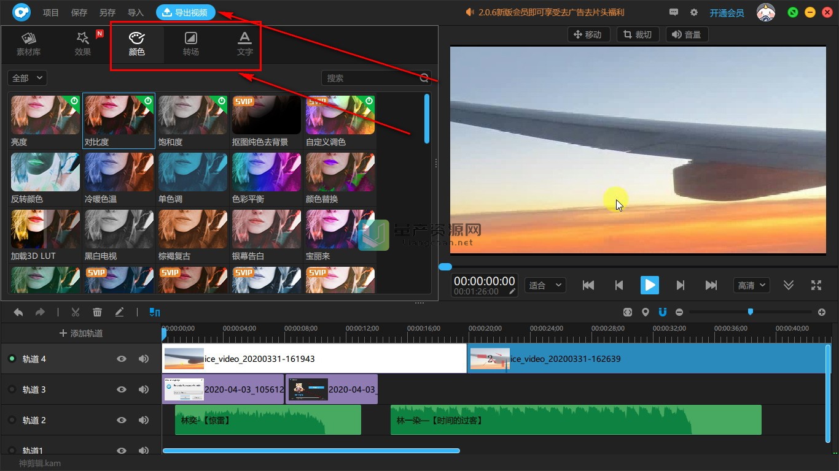Mute audio of 轨道 2
The height and width of the screenshot is (471, 839).
point(144,420)
